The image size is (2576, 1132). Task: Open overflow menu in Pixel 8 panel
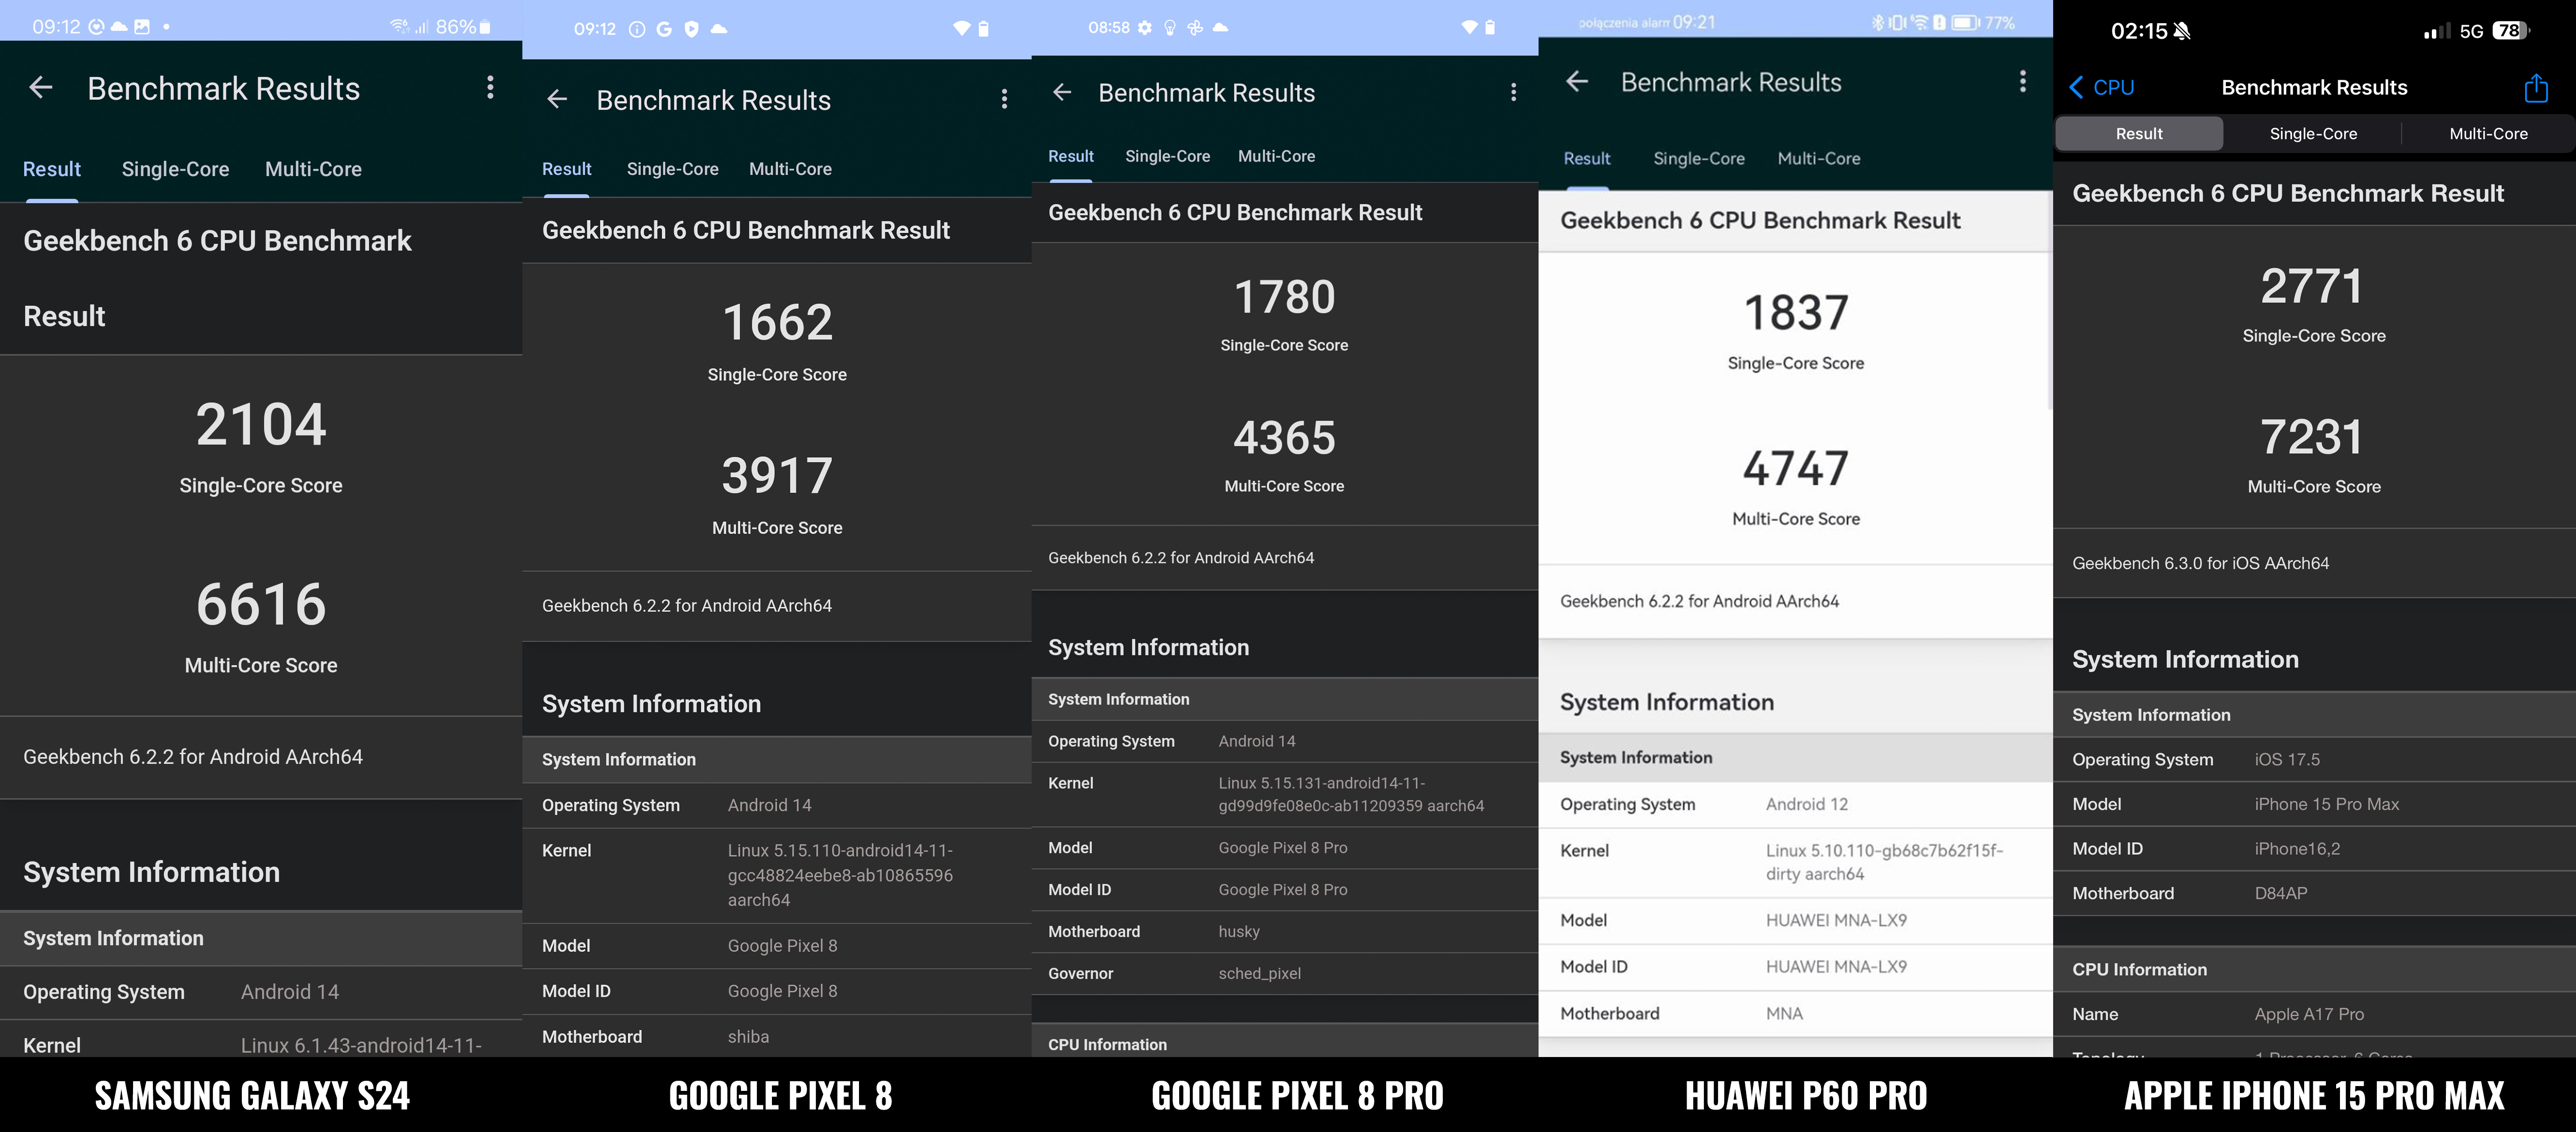(1004, 99)
